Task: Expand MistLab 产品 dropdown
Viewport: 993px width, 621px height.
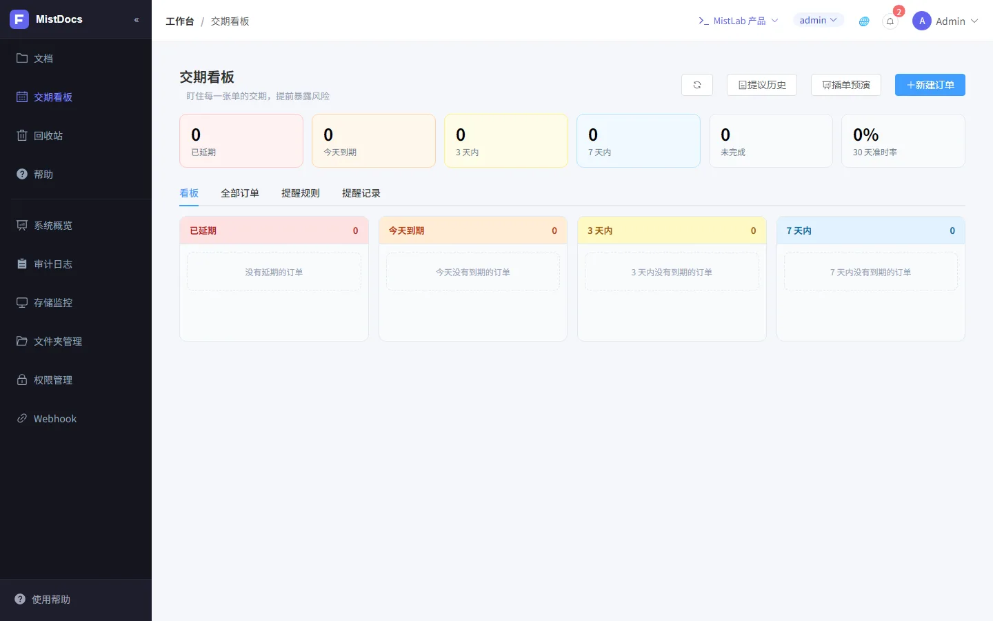Action: point(738,21)
